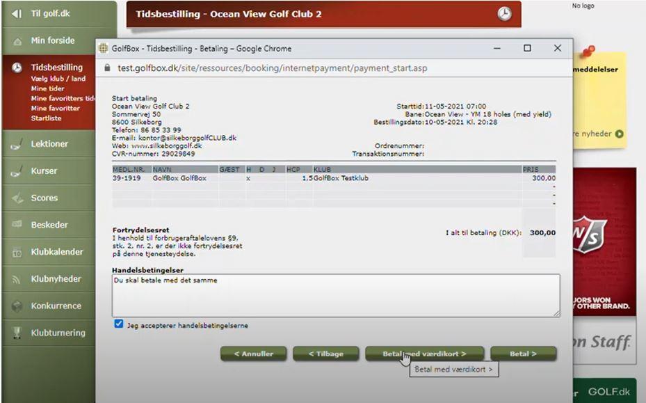The image size is (646, 403).
Task: Click the popup address bar URL
Action: point(273,68)
